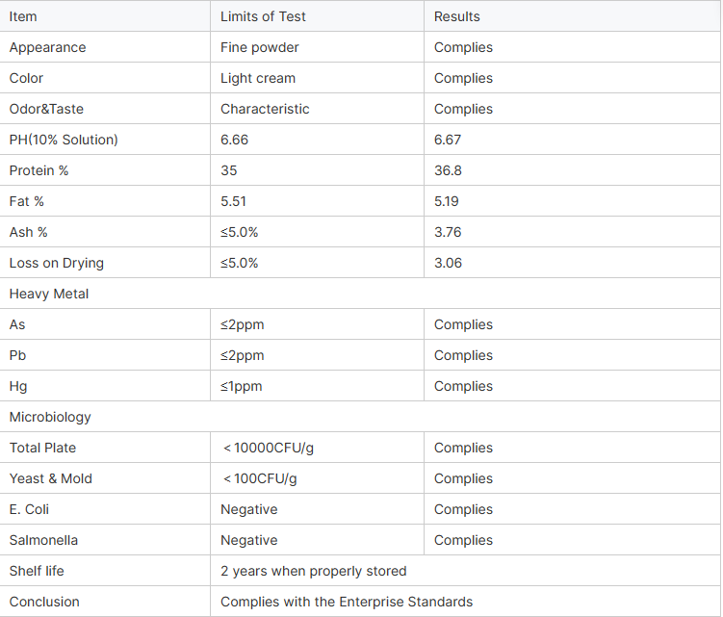The image size is (723, 617).
Task: Click the "Heavy Metal" section row
Action: (49, 294)
